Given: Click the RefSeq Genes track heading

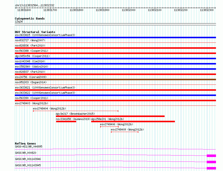Looking at the screenshot, I should pos(25,143).
